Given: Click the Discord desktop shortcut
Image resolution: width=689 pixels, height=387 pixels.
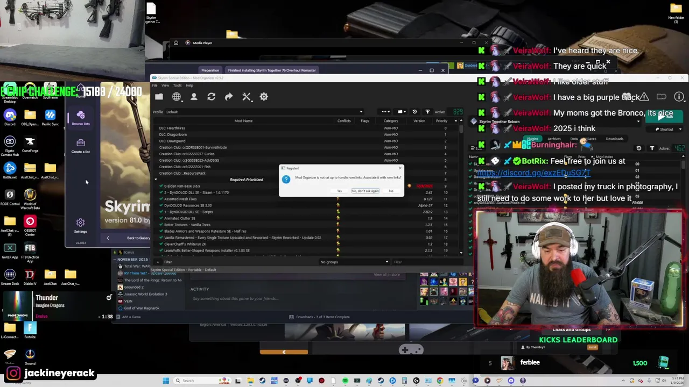Looking at the screenshot, I should (10, 117).
